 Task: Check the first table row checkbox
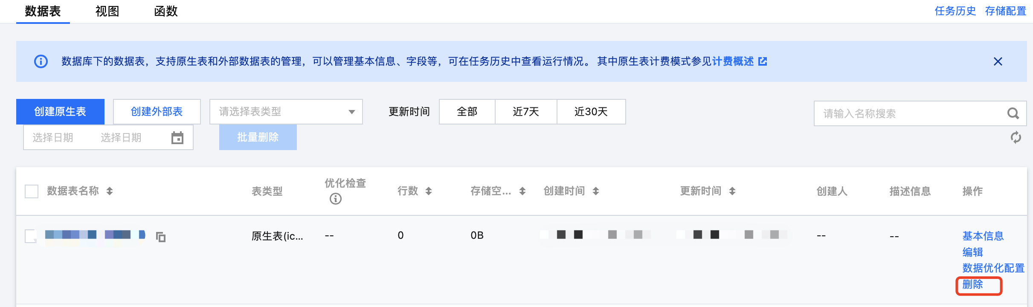(31, 236)
